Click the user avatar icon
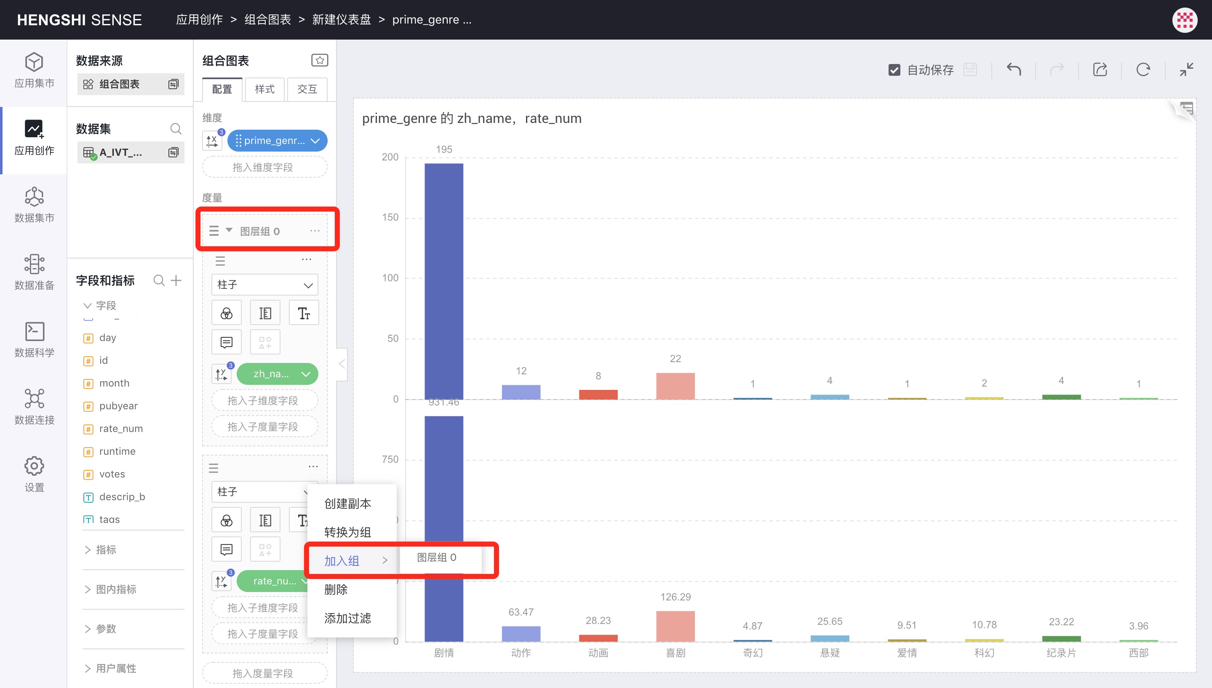Screen dimensions: 1212x688 pyautogui.click(x=1185, y=20)
